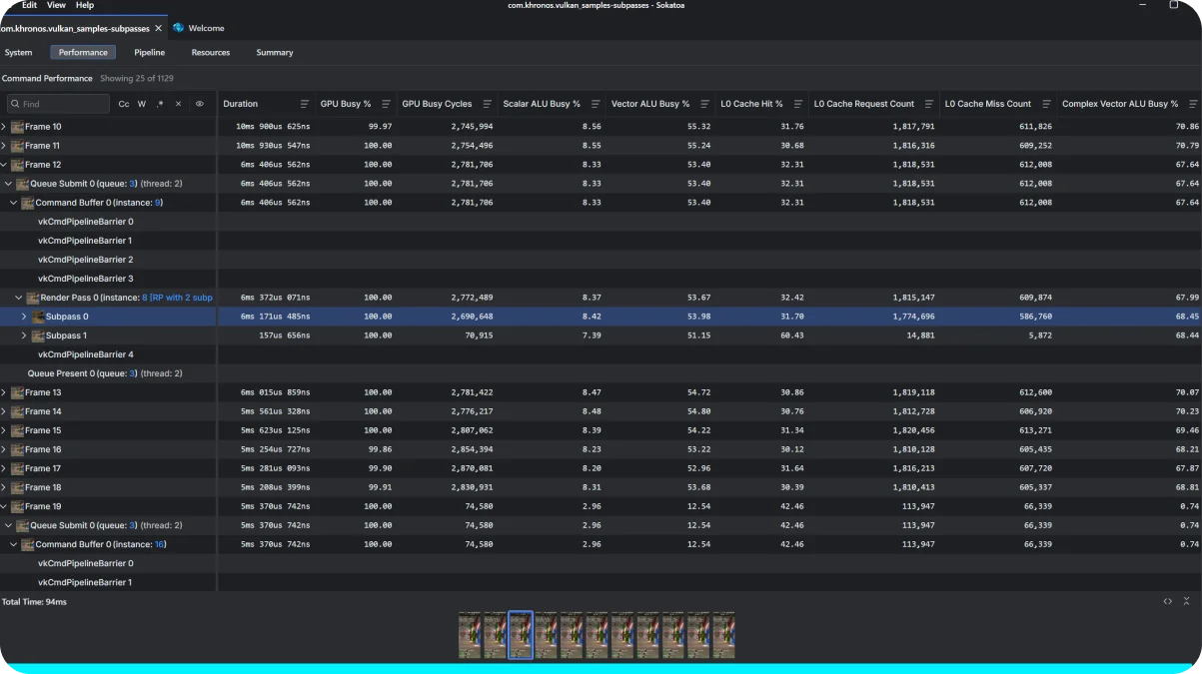Click the filter icon on the Duration column
Viewport: 1202px width, 674px height.
[304, 104]
